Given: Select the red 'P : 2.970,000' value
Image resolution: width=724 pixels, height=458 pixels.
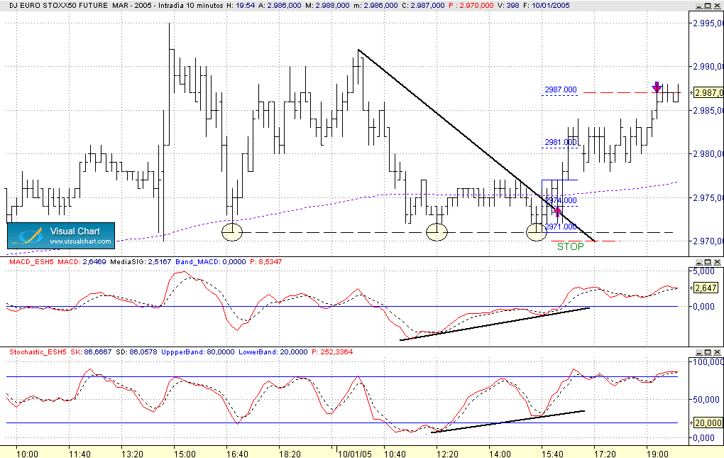Looking at the screenshot, I should (471, 6).
